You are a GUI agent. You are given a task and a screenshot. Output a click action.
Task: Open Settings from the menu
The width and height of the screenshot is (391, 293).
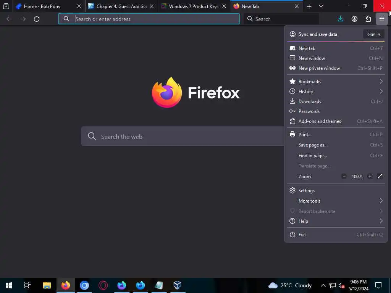336,191
